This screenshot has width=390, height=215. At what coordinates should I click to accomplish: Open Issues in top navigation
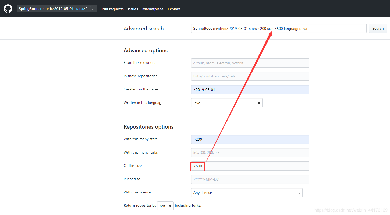(x=133, y=9)
